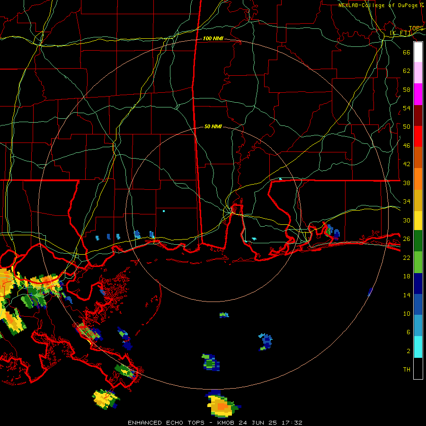Click the legend value 30
The width and height of the screenshot is (426, 426).
pyautogui.click(x=407, y=220)
